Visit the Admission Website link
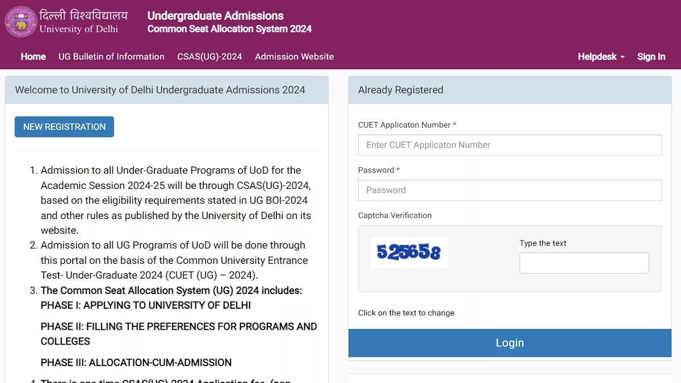This screenshot has width=681, height=383. (294, 57)
